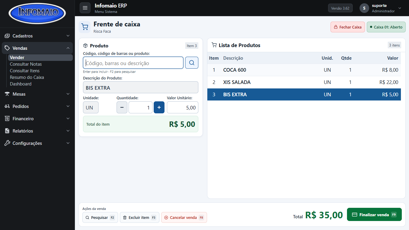Click the Pesquisar F2 button
Image resolution: width=409 pixels, height=230 pixels.
point(100,217)
